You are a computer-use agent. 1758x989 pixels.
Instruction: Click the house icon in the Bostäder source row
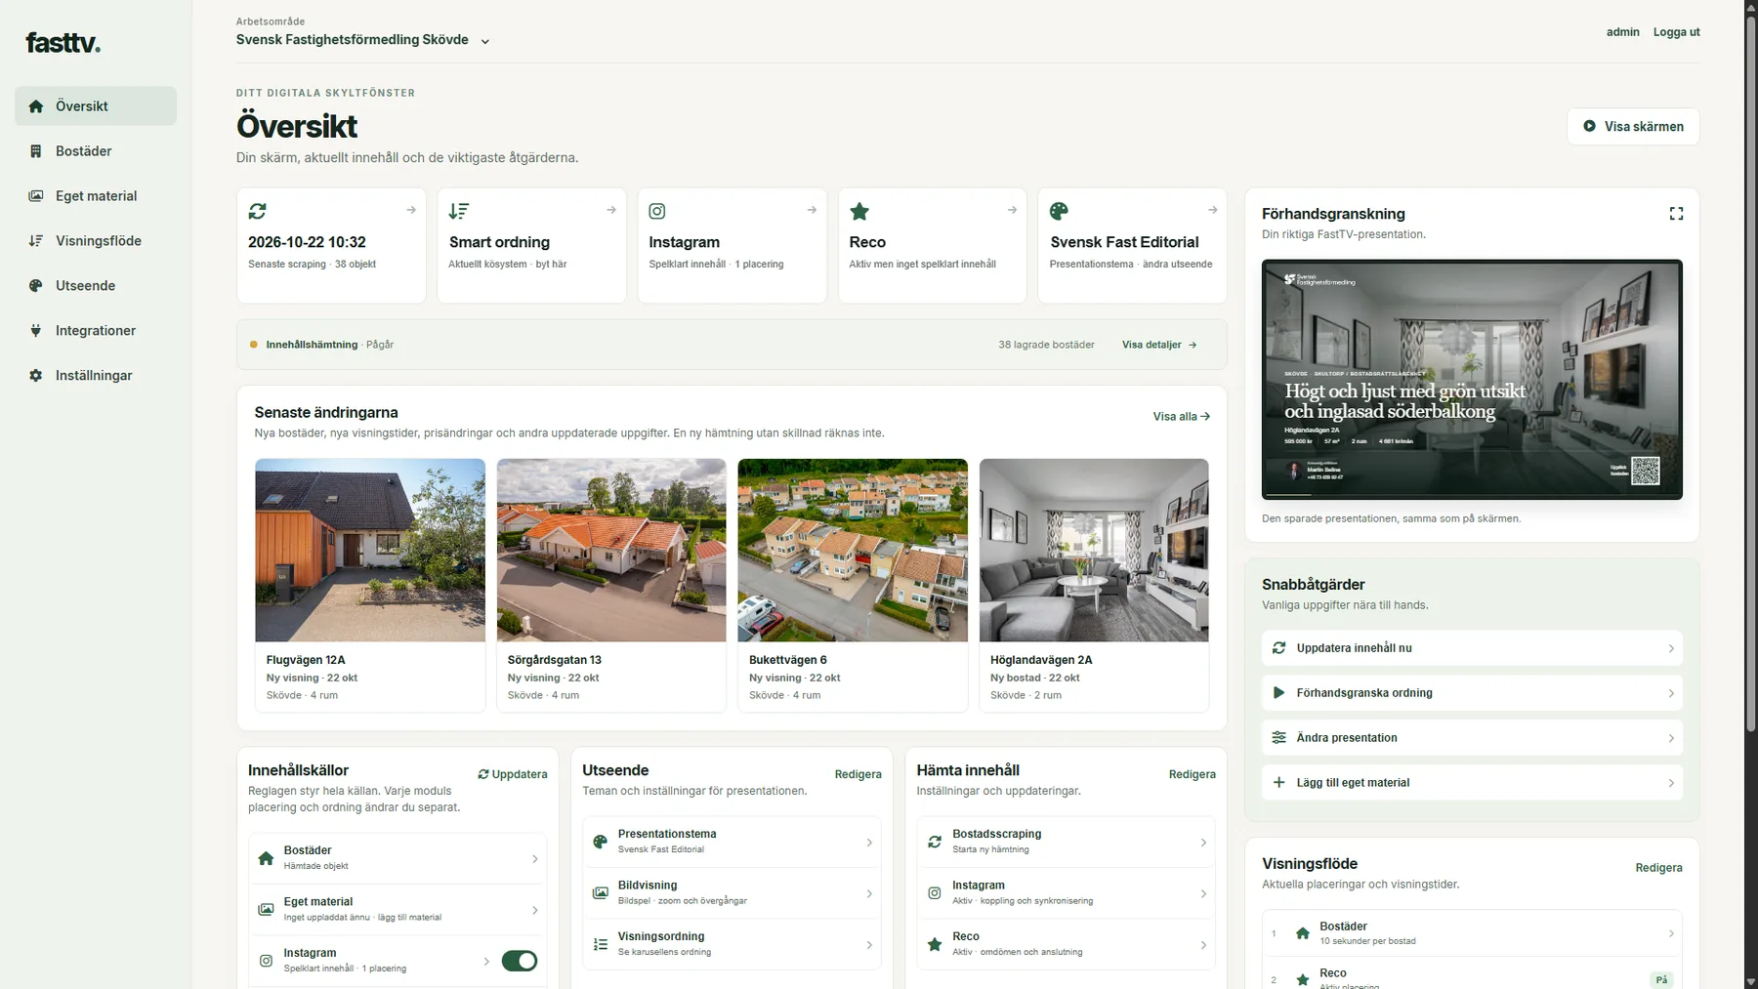[x=266, y=858]
